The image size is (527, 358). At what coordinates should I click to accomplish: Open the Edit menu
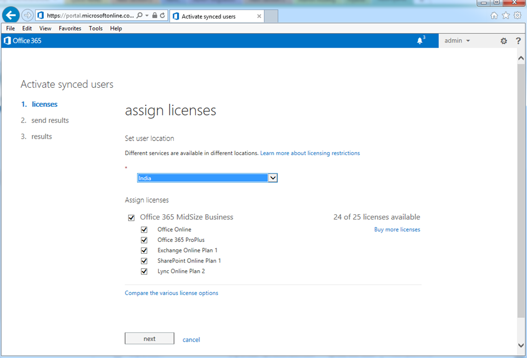point(27,28)
